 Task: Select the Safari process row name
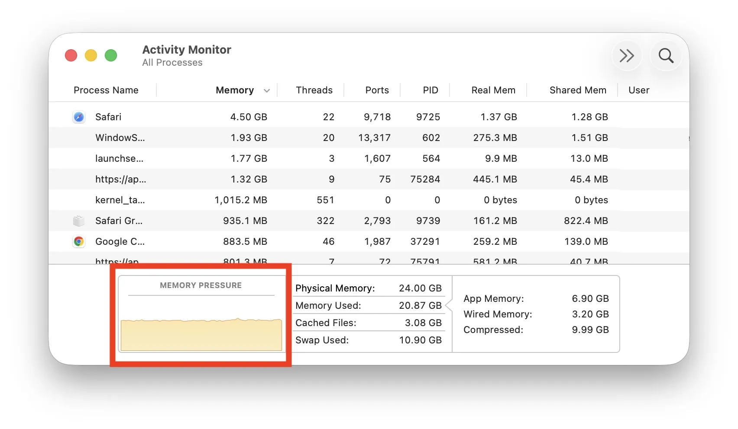pos(108,117)
